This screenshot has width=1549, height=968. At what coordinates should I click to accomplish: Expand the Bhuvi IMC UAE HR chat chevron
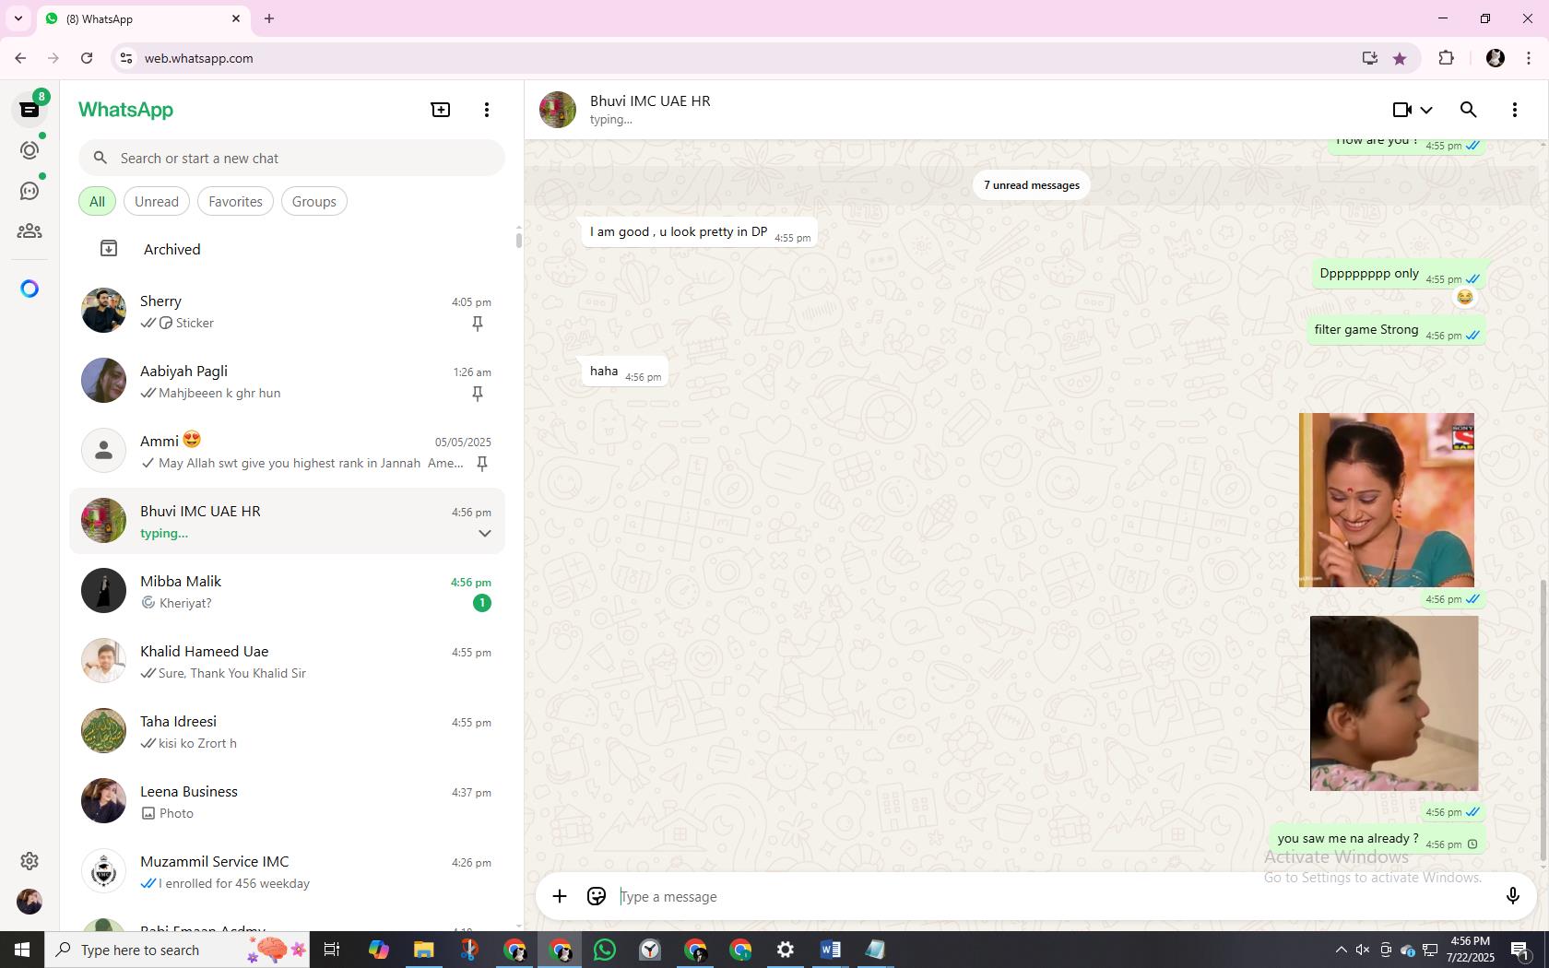coord(484,534)
